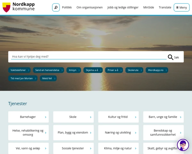Open the search magnifier icon in header
Image resolution: width=192 pixels, height=154 pixels.
(x=56, y=7)
